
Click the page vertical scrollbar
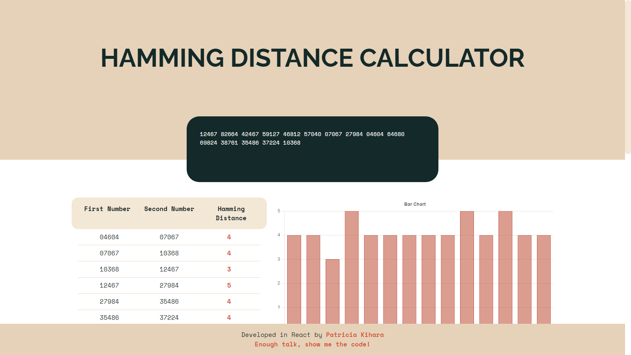click(628, 77)
